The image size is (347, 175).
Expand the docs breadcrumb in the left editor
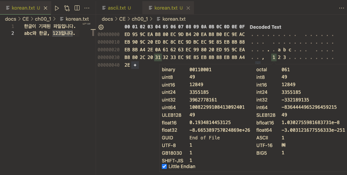tap(11, 19)
